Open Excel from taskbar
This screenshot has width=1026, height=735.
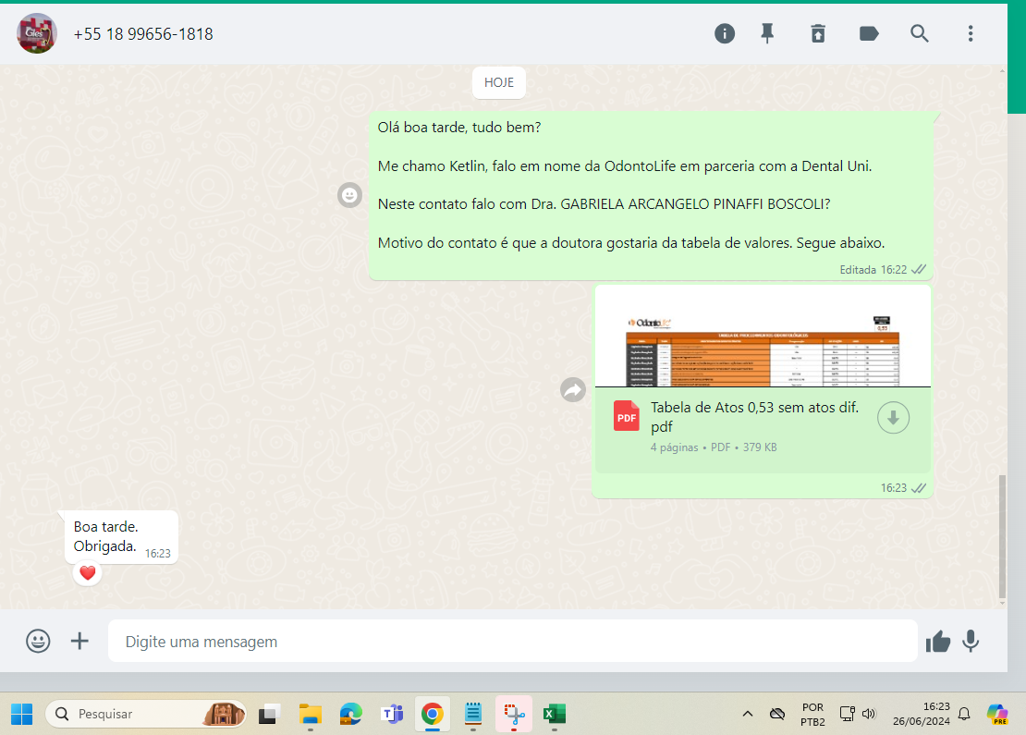[555, 714]
